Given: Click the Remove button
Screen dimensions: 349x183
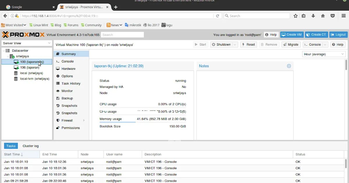Looking at the screenshot, I should point(269,44).
